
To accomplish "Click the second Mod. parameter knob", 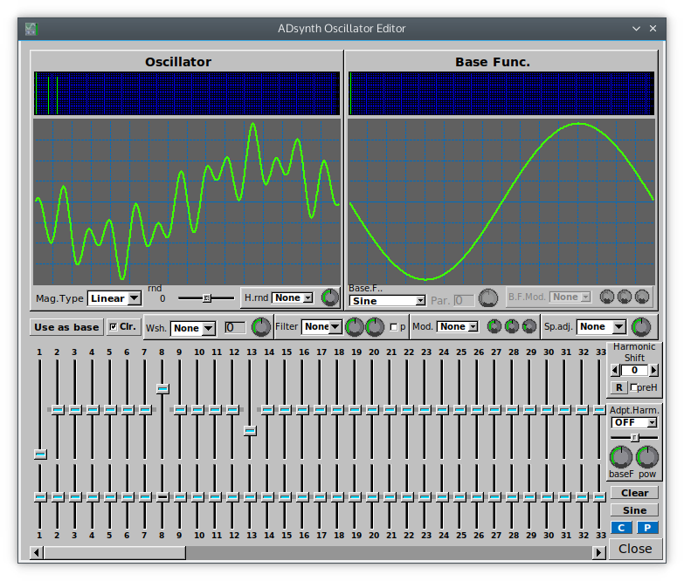I will point(512,326).
